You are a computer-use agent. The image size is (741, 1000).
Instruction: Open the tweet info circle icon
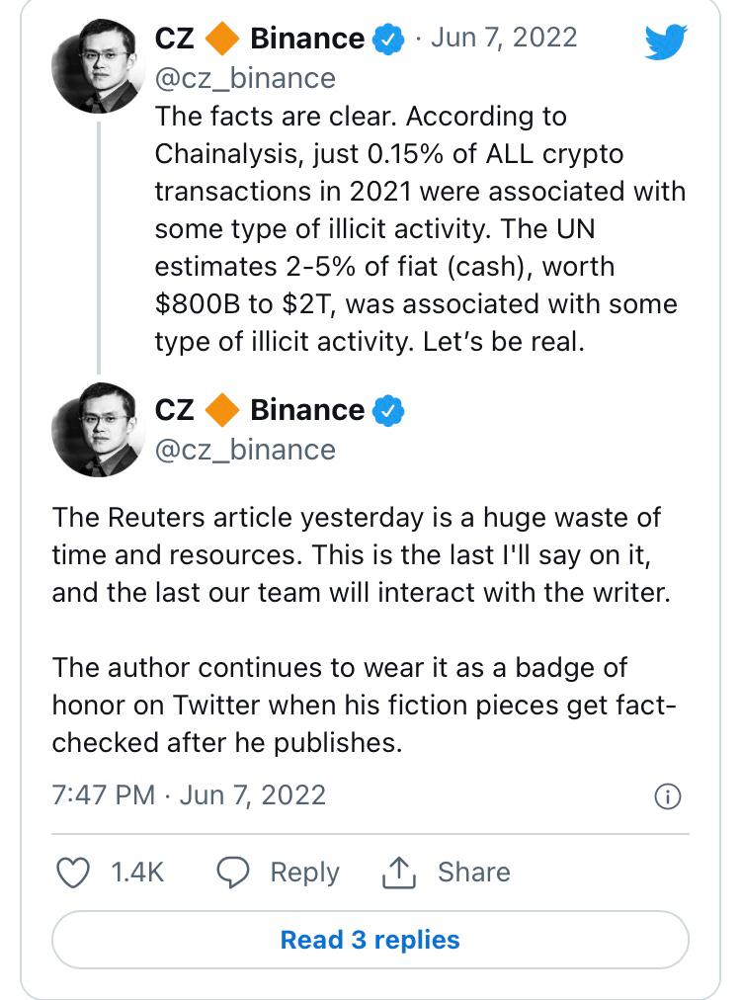[x=668, y=796]
